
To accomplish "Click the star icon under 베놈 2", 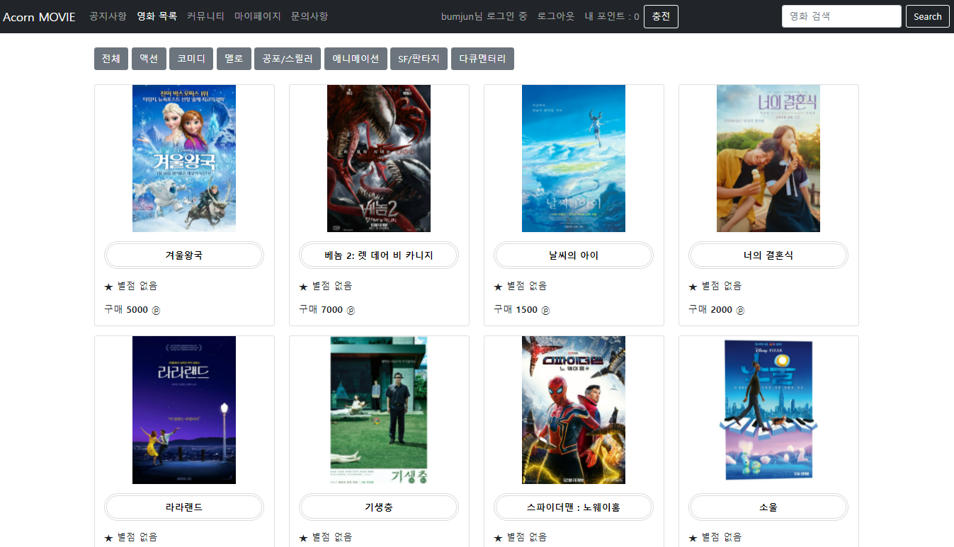I will click(303, 287).
